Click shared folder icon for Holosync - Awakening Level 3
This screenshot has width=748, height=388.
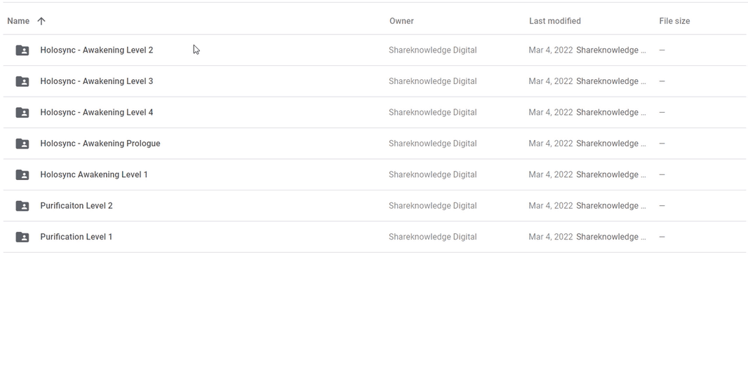click(x=22, y=81)
